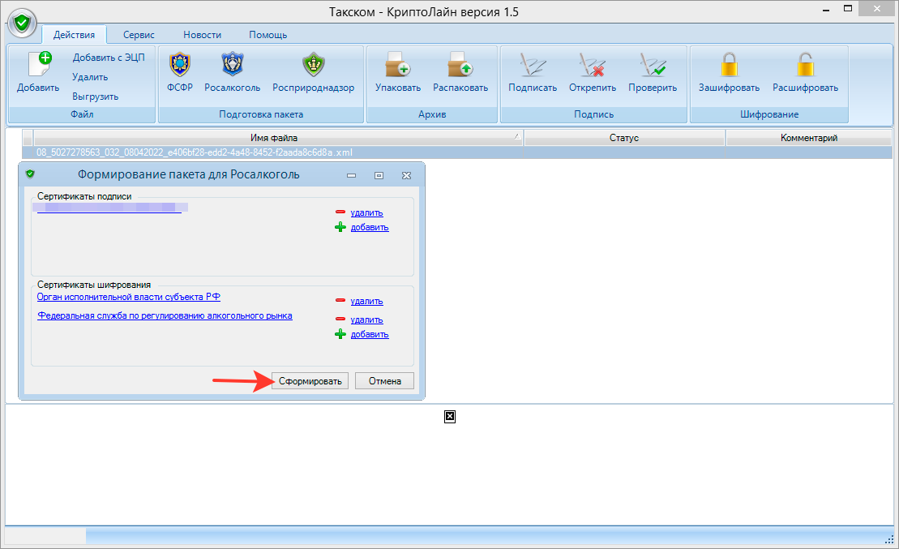The height and width of the screenshot is (549, 899).
Task: Click the Добавить file icon
Action: click(41, 64)
